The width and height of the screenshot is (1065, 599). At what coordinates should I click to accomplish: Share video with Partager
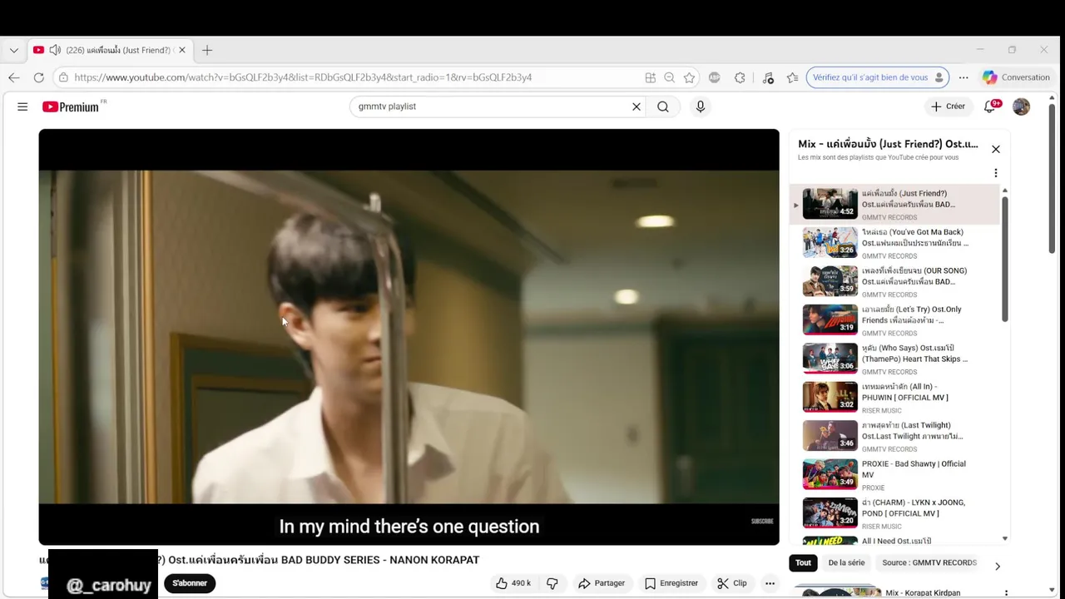pyautogui.click(x=602, y=583)
